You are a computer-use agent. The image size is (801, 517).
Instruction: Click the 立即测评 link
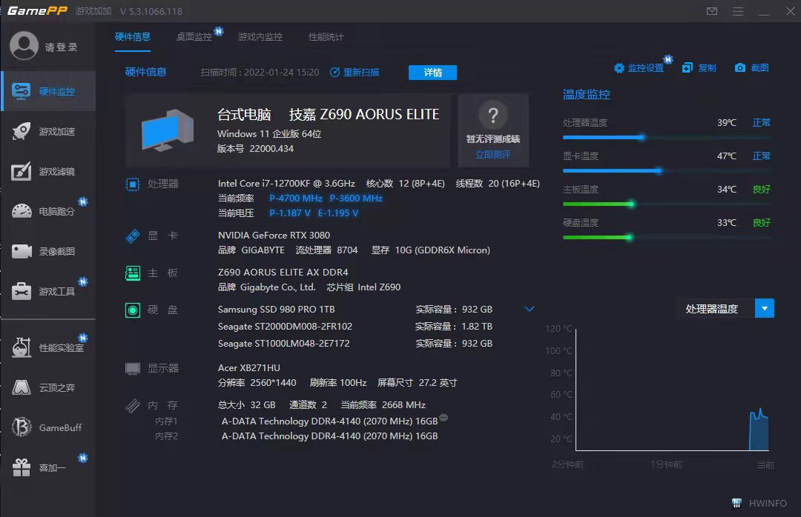(492, 155)
